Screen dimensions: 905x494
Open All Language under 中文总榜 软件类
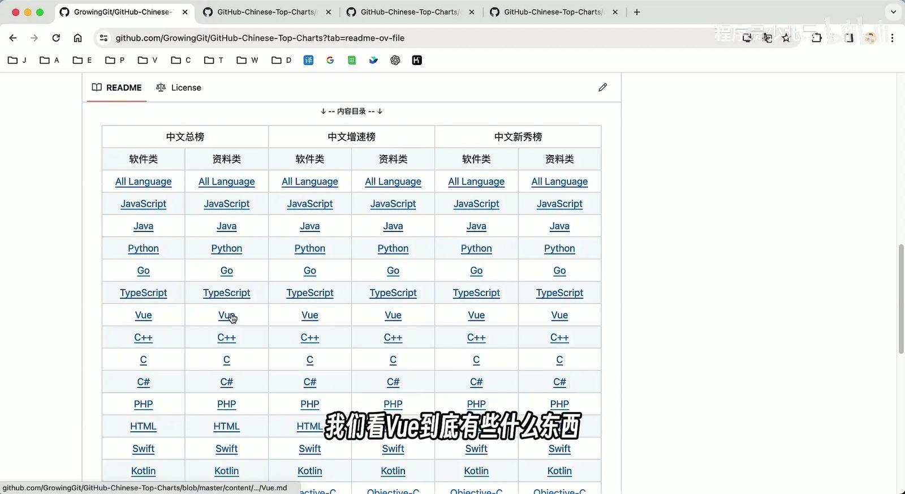pyautogui.click(x=143, y=182)
